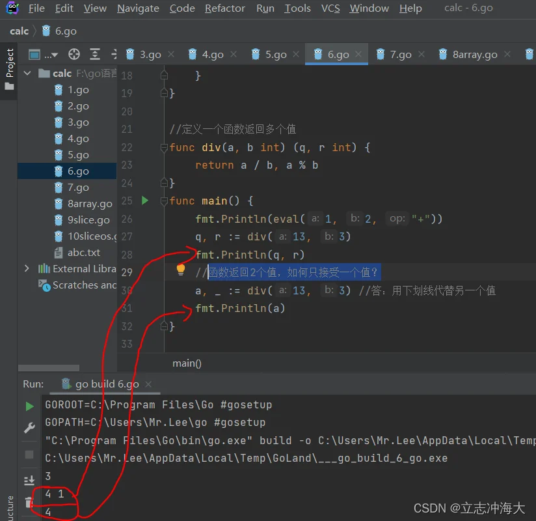Click fold end marker at line 24
Viewport: 536px width, 521px height.
point(164,183)
